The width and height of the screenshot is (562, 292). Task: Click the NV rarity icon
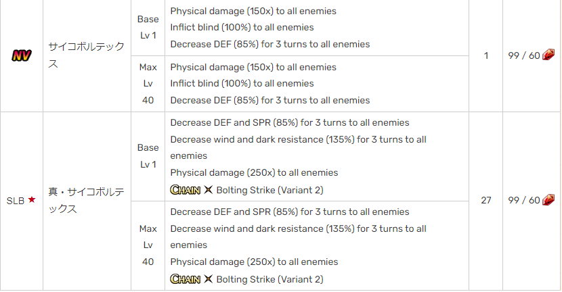22,55
